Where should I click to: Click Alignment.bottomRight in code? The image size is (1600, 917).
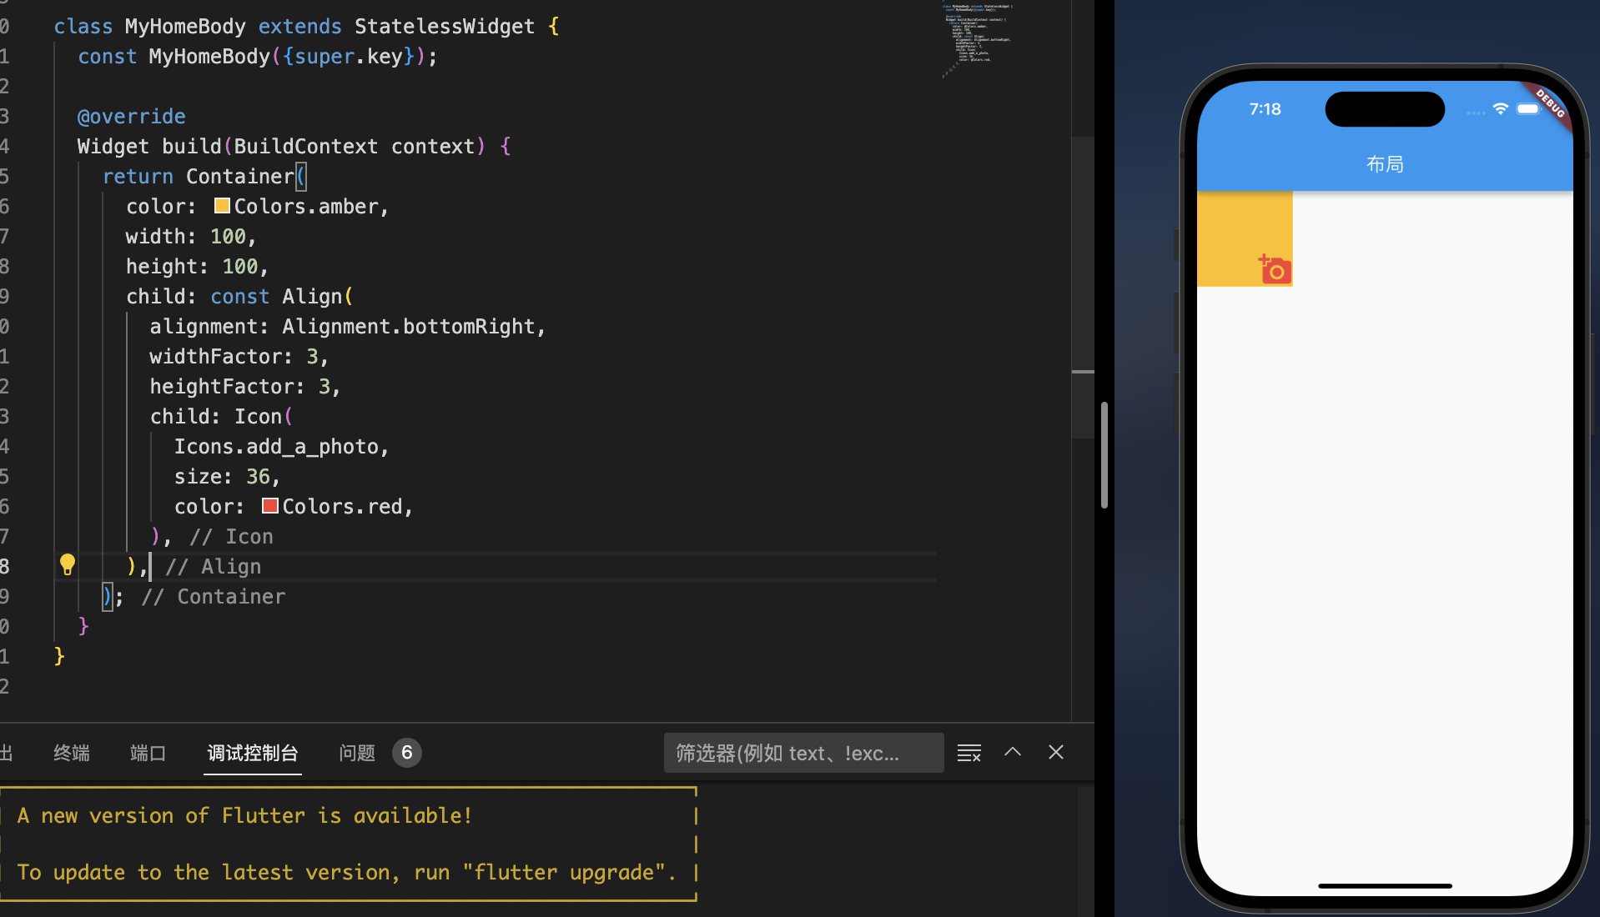pyautogui.click(x=409, y=326)
